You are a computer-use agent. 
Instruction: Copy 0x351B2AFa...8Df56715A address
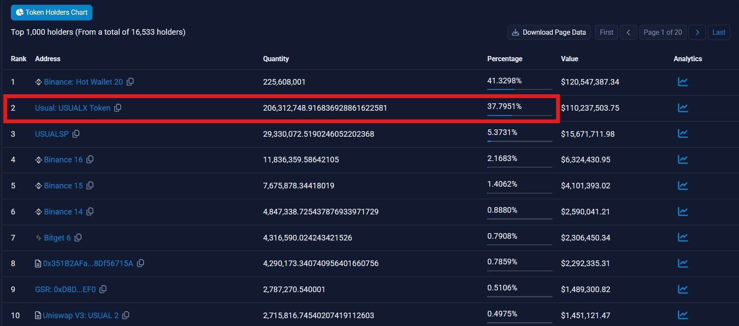[141, 263]
